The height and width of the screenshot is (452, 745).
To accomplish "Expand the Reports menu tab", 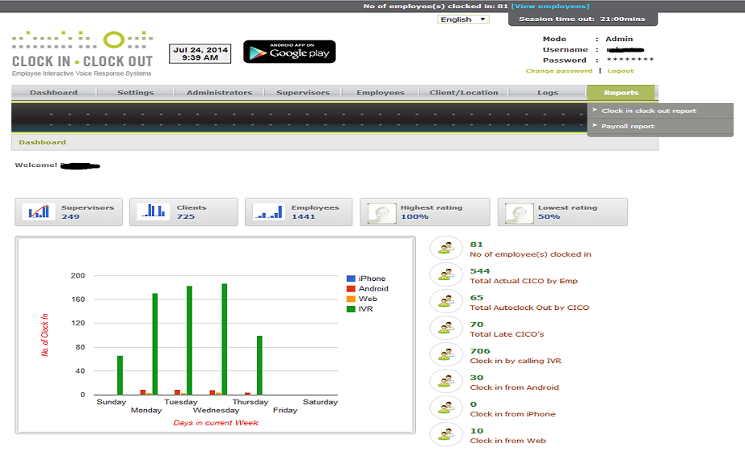I will click(621, 93).
